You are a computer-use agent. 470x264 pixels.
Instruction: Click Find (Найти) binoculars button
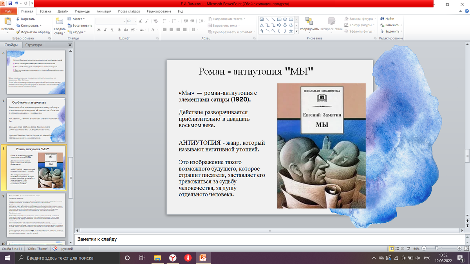click(x=387, y=19)
